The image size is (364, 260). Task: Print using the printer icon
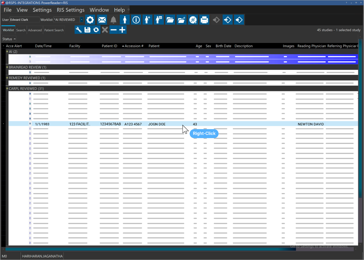coord(204,20)
